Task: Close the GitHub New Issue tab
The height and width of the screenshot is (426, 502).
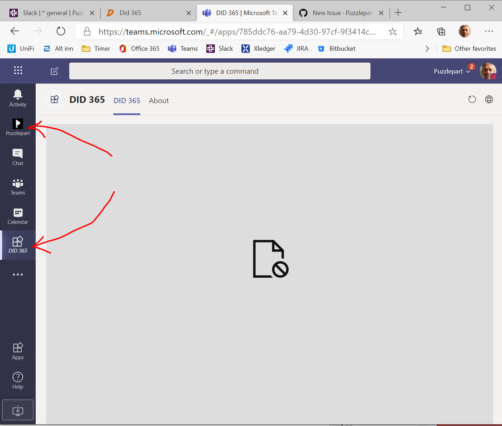Action: 381,13
